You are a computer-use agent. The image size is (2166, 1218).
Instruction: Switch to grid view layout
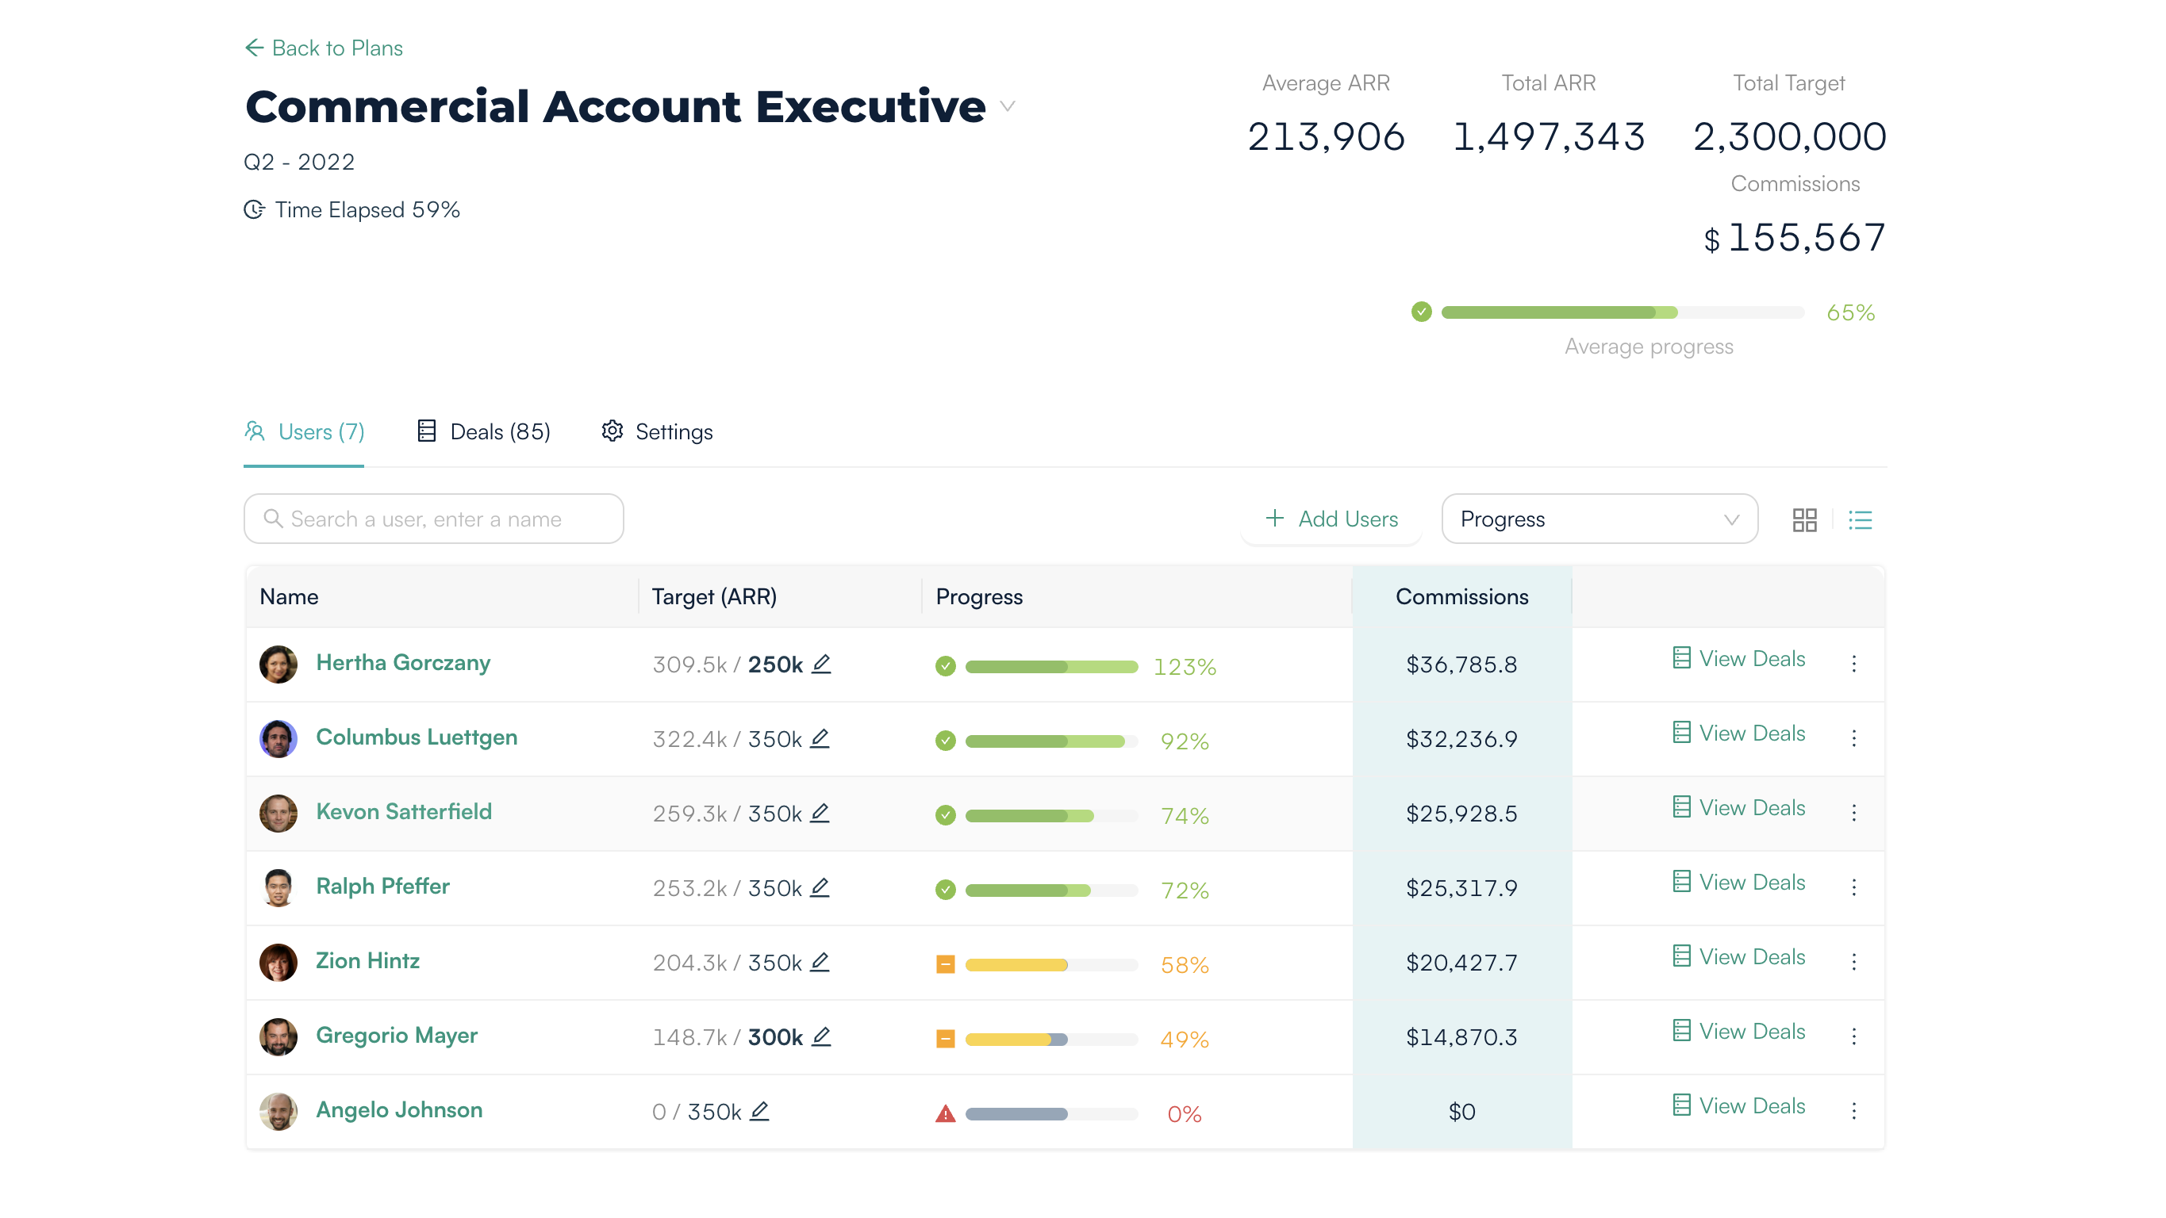[1803, 519]
